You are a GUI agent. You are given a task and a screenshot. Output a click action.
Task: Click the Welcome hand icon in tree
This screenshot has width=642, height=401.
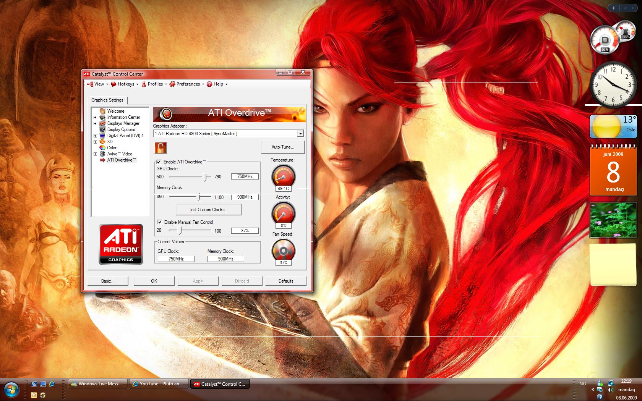[x=102, y=111]
